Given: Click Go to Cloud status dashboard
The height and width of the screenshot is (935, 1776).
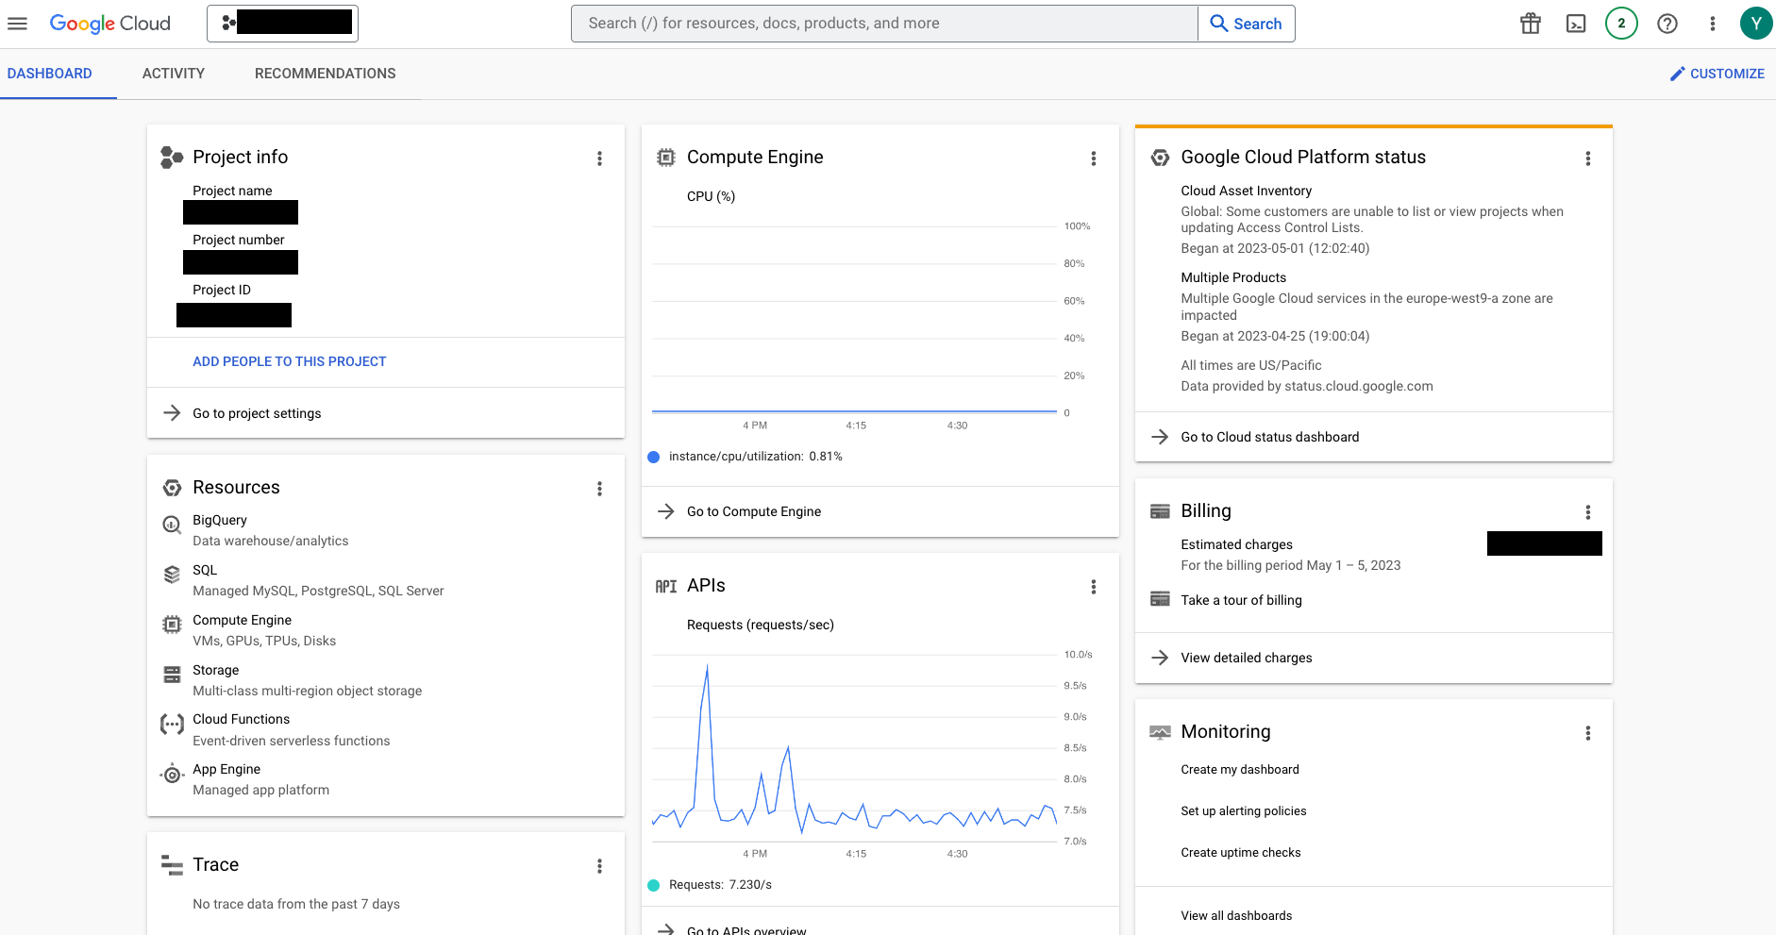Looking at the screenshot, I should pyautogui.click(x=1270, y=437).
